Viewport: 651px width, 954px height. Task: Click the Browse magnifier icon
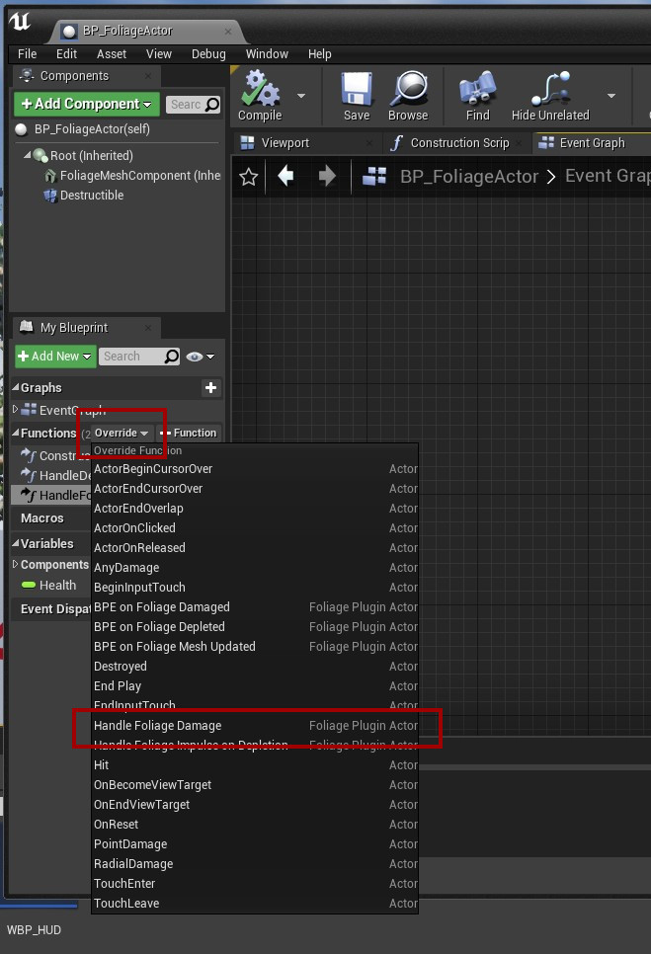(408, 96)
